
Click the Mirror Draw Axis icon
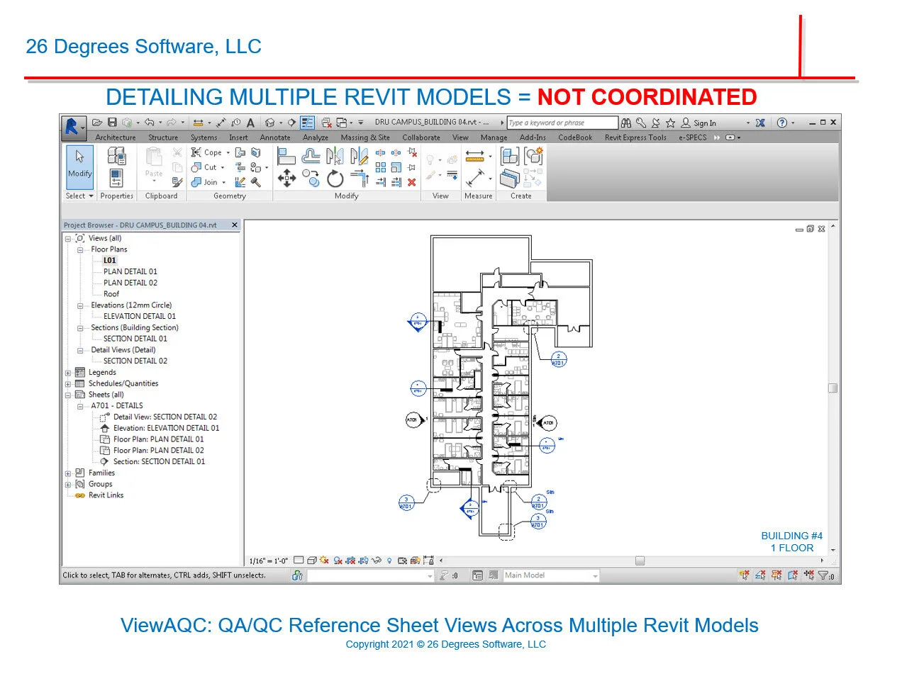coord(360,155)
